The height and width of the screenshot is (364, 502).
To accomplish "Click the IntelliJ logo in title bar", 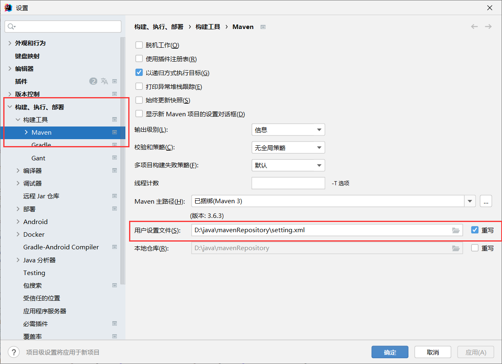I will [8, 8].
